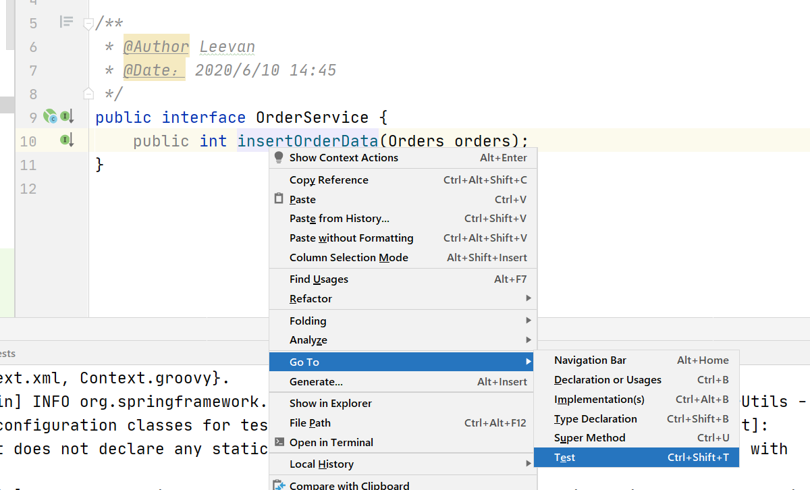
Task: Click the clipboard icon beside Paste
Action: (279, 199)
